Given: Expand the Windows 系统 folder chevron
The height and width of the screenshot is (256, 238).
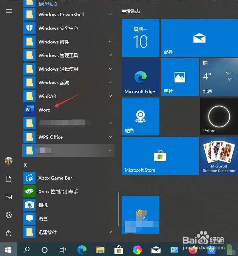Looking at the screenshot, I should point(110,82).
